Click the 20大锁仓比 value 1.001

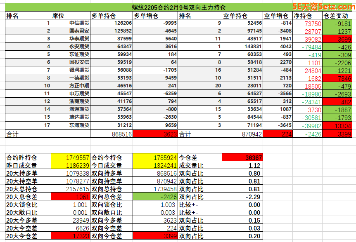click(70, 204)
